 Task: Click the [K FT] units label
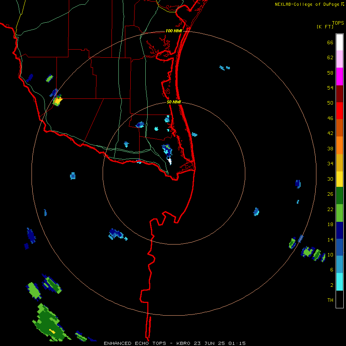(x=325, y=27)
